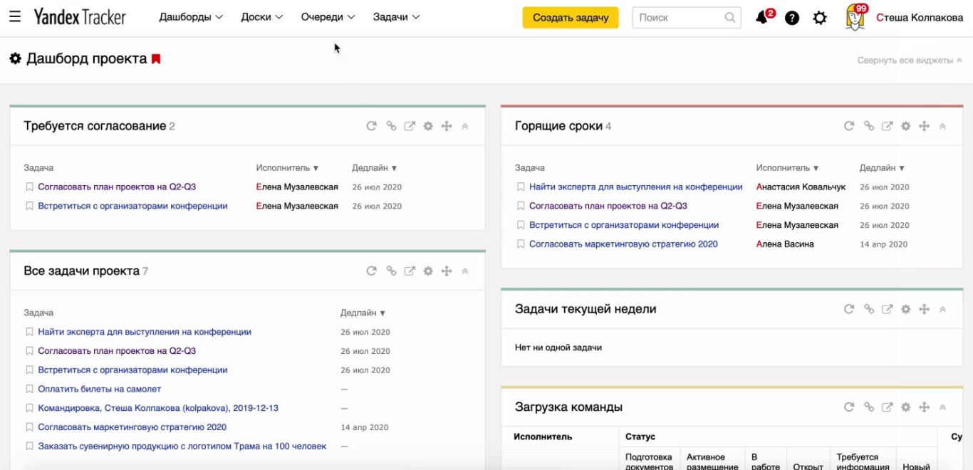Click the move handle on "Загрузка команды" widget
Screen dimensions: 973x470
[924, 407]
